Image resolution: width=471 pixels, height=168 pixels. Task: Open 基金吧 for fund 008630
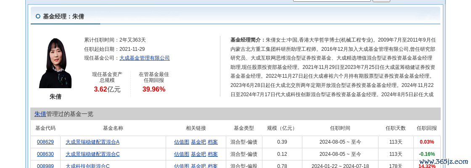click(x=198, y=154)
